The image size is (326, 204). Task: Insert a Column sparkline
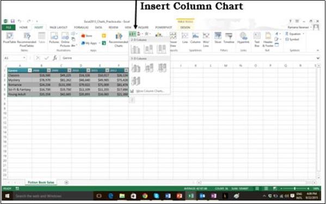click(x=195, y=38)
